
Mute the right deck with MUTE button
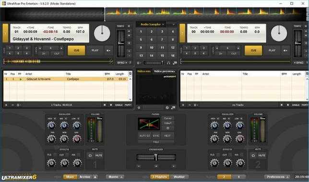click(261, 156)
